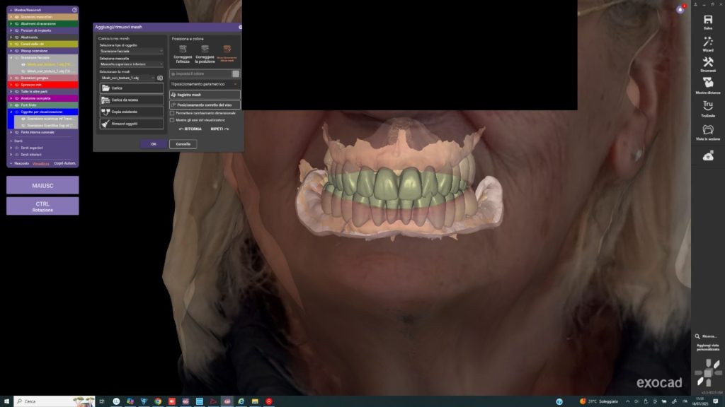Toggle visibility of Scansioni gengiva
The width and height of the screenshot is (725, 407).
(16, 77)
